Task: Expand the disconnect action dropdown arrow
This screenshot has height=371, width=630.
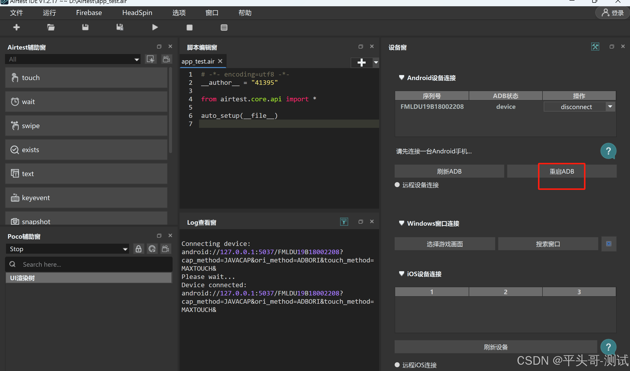Action: pyautogui.click(x=610, y=107)
